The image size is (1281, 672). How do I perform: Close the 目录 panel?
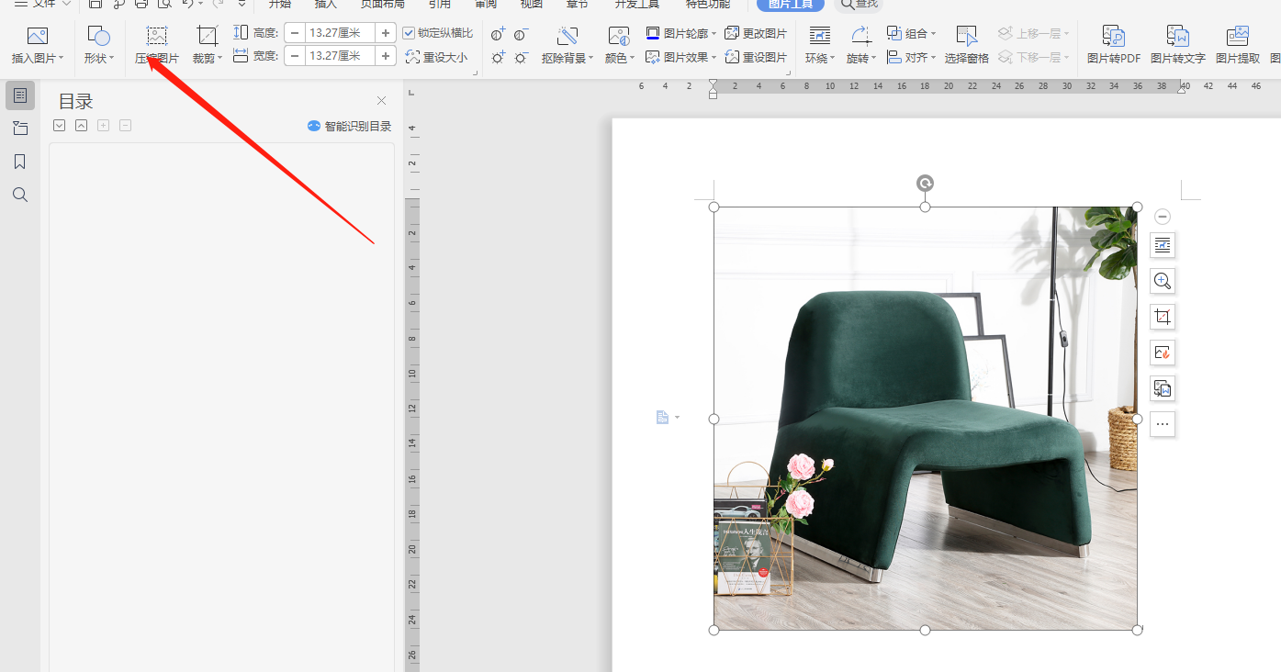pyautogui.click(x=382, y=101)
